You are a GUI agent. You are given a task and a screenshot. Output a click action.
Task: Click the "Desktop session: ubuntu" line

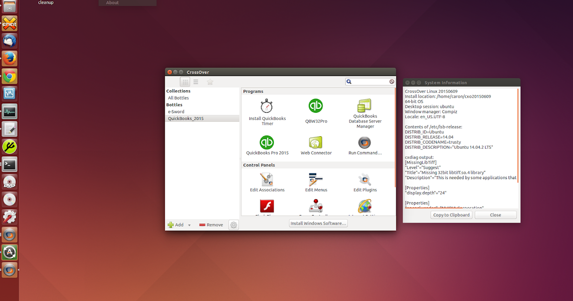pos(429,106)
